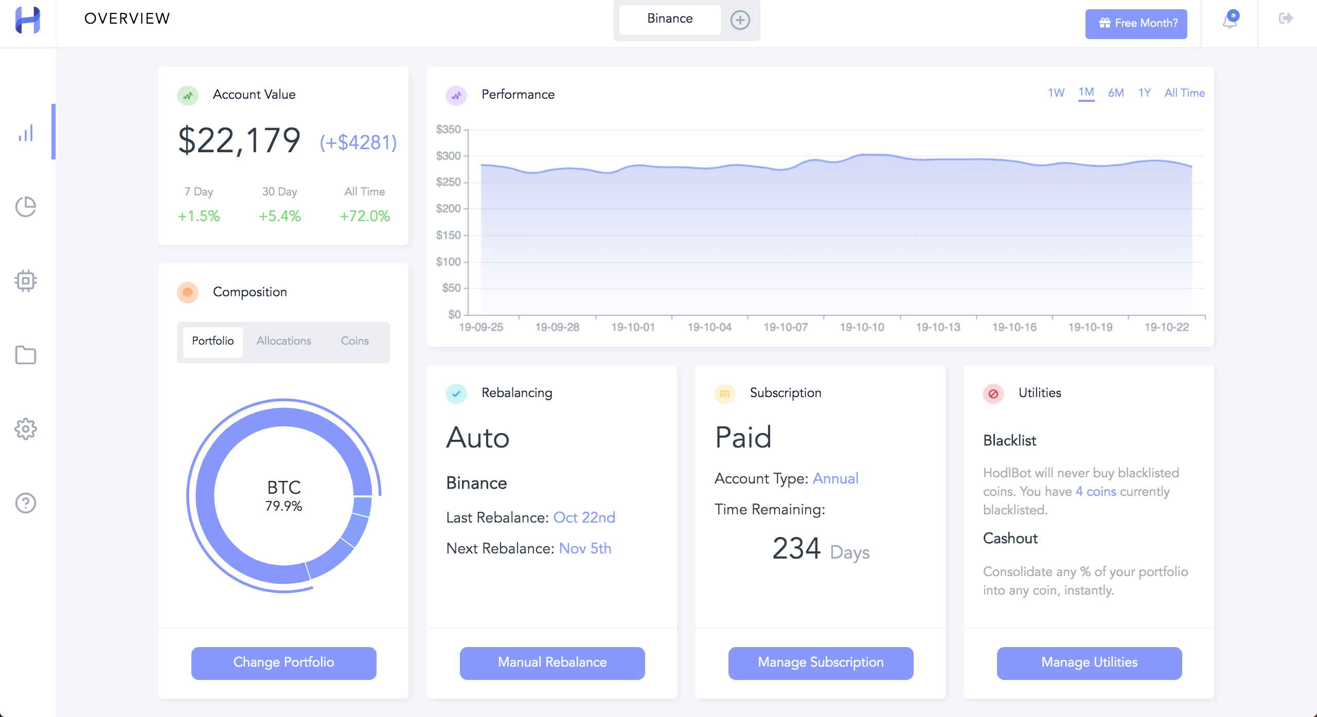Open settings gear in sidebar
1317x717 pixels.
click(26, 429)
